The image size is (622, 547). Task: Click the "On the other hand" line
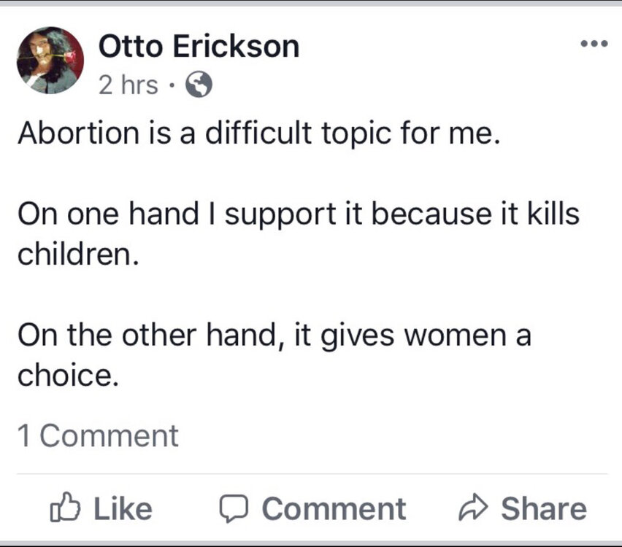point(274,337)
